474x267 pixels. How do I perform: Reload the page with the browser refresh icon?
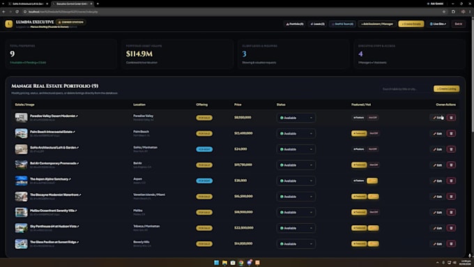point(17,12)
